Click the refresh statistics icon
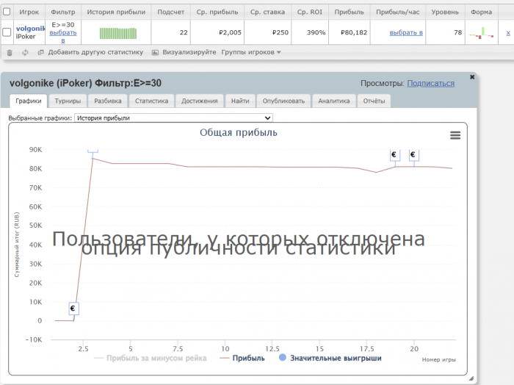This screenshot has width=514, height=385. point(25,52)
